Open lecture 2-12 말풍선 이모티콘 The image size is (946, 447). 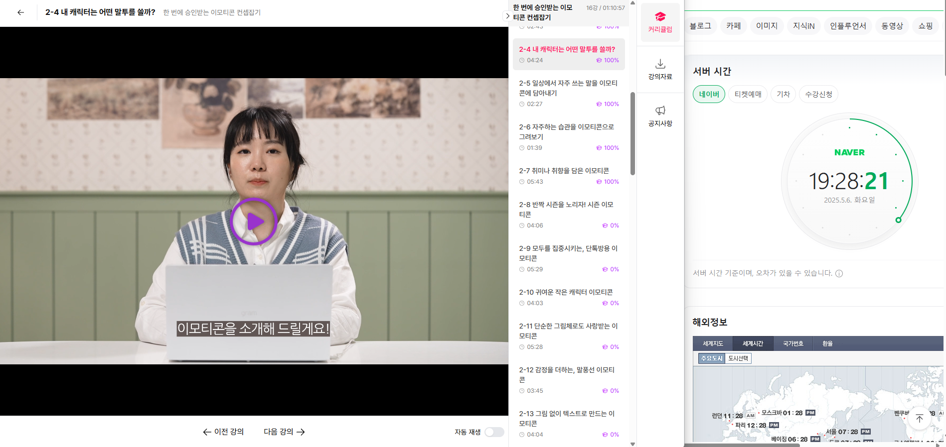tap(569, 380)
